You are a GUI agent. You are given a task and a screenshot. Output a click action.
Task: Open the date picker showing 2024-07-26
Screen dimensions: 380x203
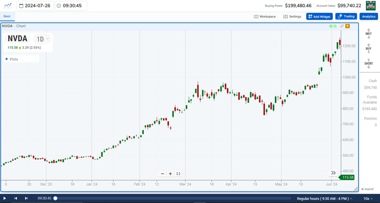point(35,5)
